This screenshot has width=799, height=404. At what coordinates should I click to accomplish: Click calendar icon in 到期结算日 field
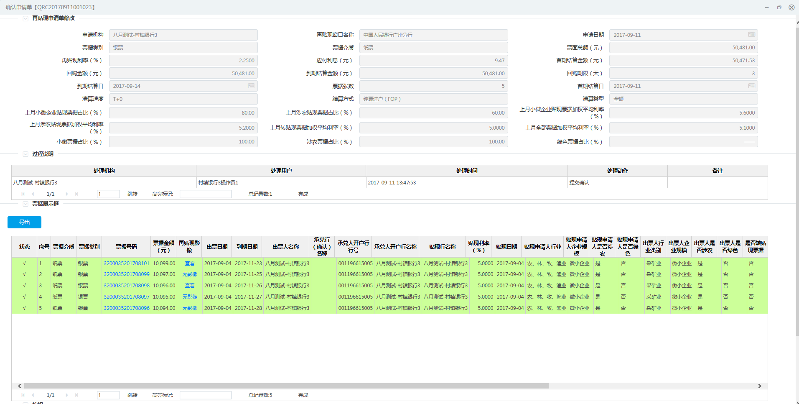[251, 86]
